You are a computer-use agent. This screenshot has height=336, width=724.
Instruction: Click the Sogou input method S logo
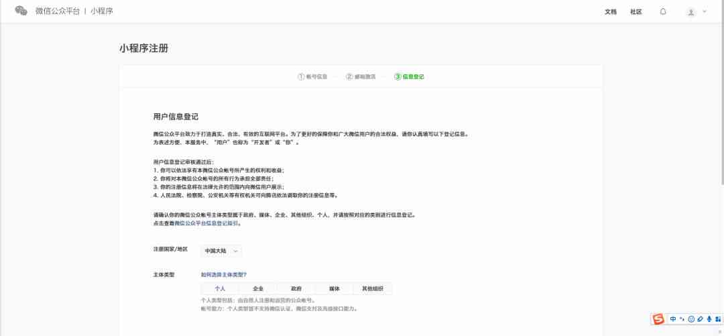(658, 319)
